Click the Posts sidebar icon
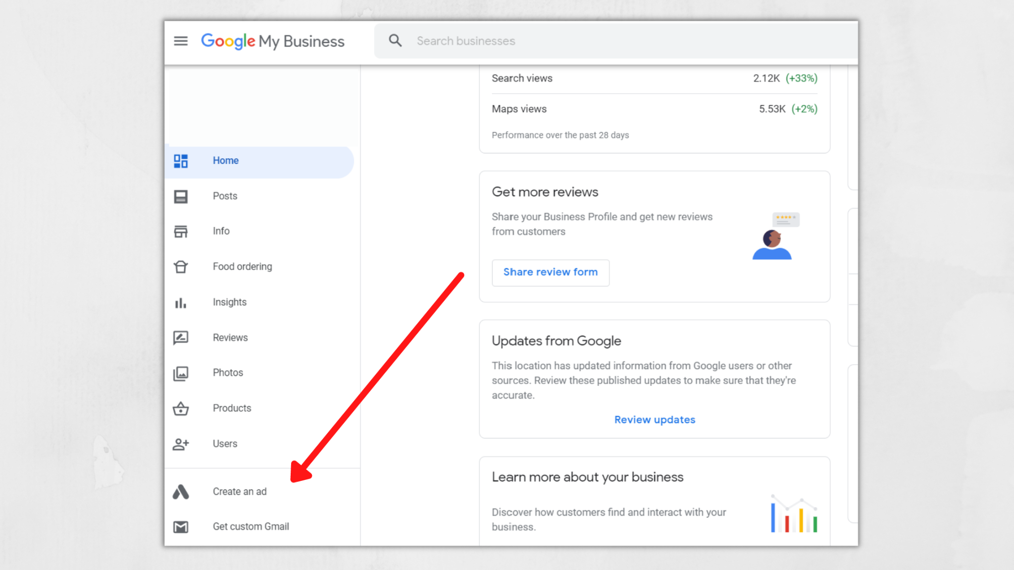Viewport: 1014px width, 570px height. point(181,196)
